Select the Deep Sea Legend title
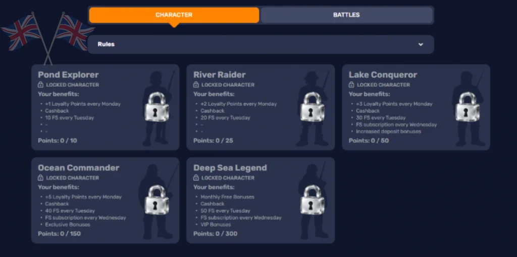This screenshot has width=517, height=257. (230, 168)
